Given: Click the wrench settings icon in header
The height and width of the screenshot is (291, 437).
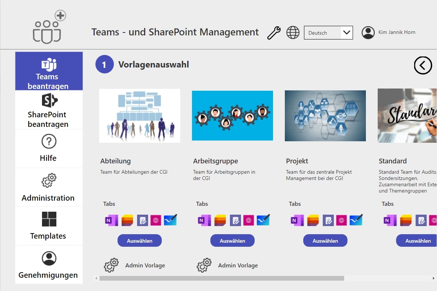Looking at the screenshot, I should 274,33.
